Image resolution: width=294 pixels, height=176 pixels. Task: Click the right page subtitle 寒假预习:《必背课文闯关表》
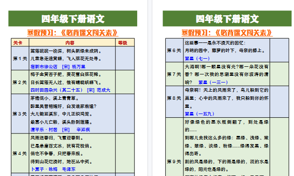tap(227, 33)
